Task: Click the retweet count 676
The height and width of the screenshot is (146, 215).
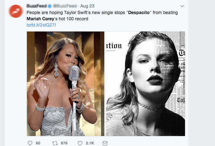Action: (x=64, y=143)
